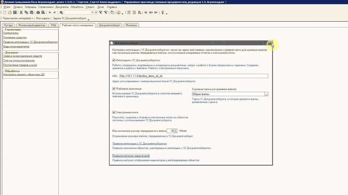
Task: Toggle Электронная почта checkbox
Action: coord(114,112)
